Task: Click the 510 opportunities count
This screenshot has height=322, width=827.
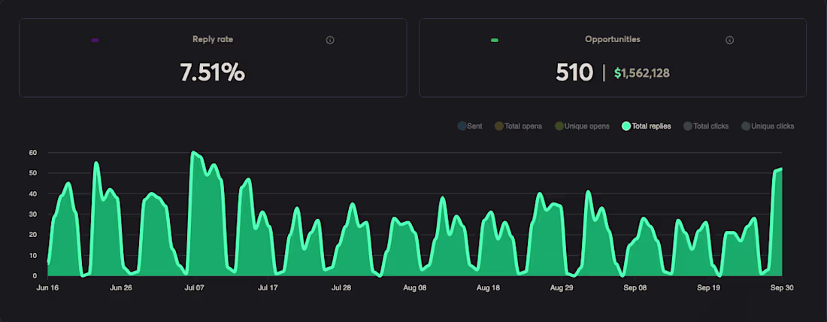Action: [x=574, y=72]
